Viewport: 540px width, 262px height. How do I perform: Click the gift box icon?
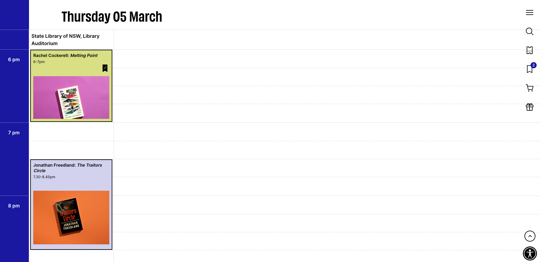pos(529,107)
